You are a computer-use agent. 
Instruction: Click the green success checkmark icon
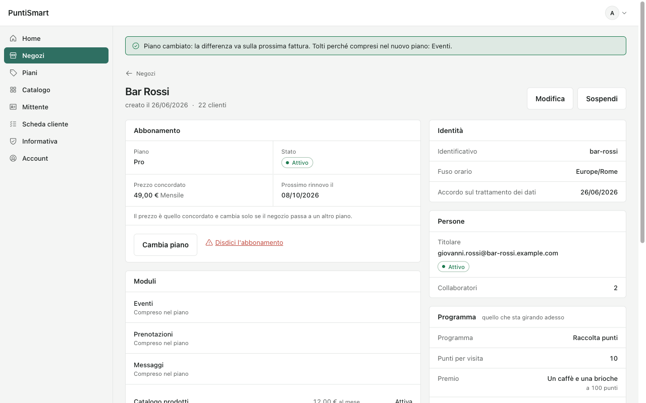tap(136, 46)
